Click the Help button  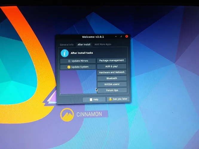(x=94, y=99)
